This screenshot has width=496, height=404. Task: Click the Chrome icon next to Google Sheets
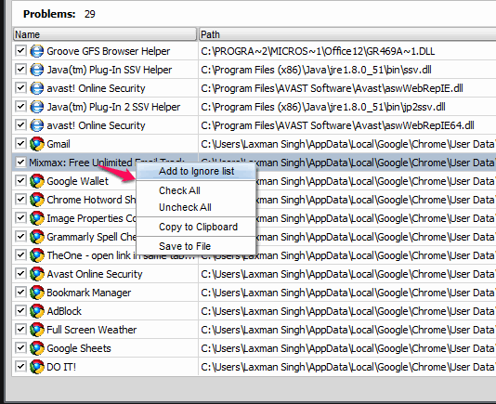click(37, 348)
